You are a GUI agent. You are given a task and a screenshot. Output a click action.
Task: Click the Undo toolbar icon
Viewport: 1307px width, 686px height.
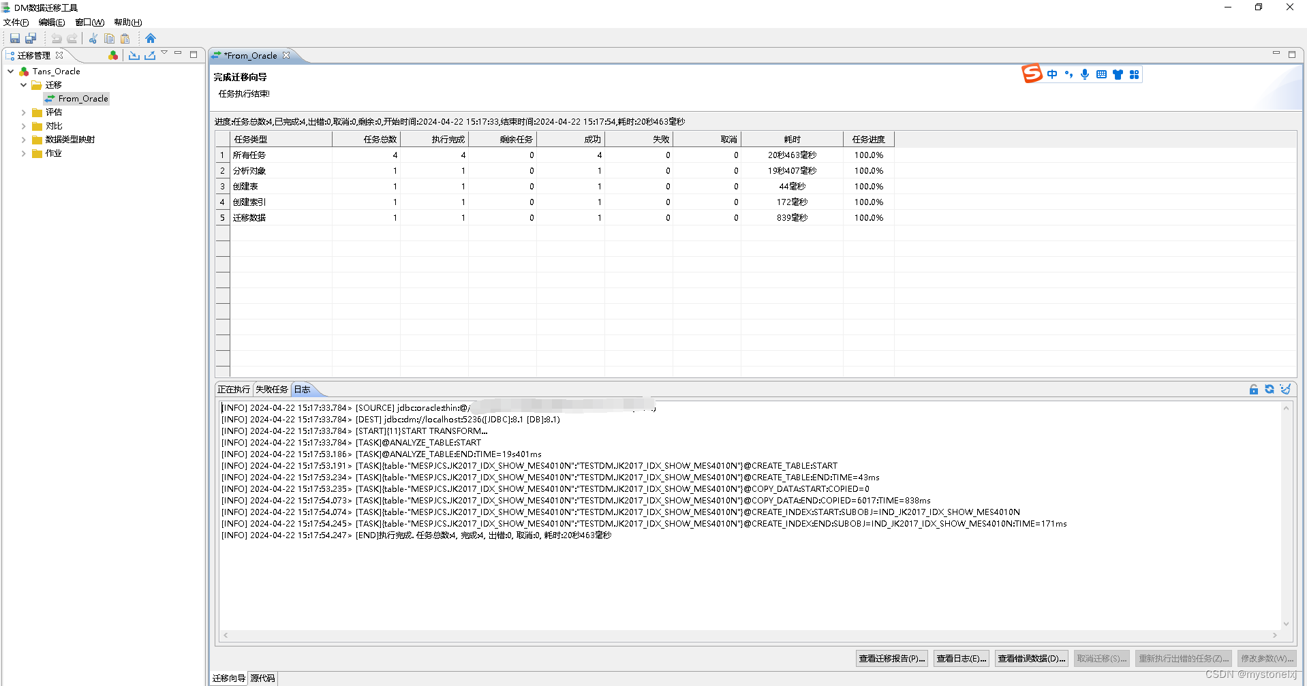(x=57, y=39)
